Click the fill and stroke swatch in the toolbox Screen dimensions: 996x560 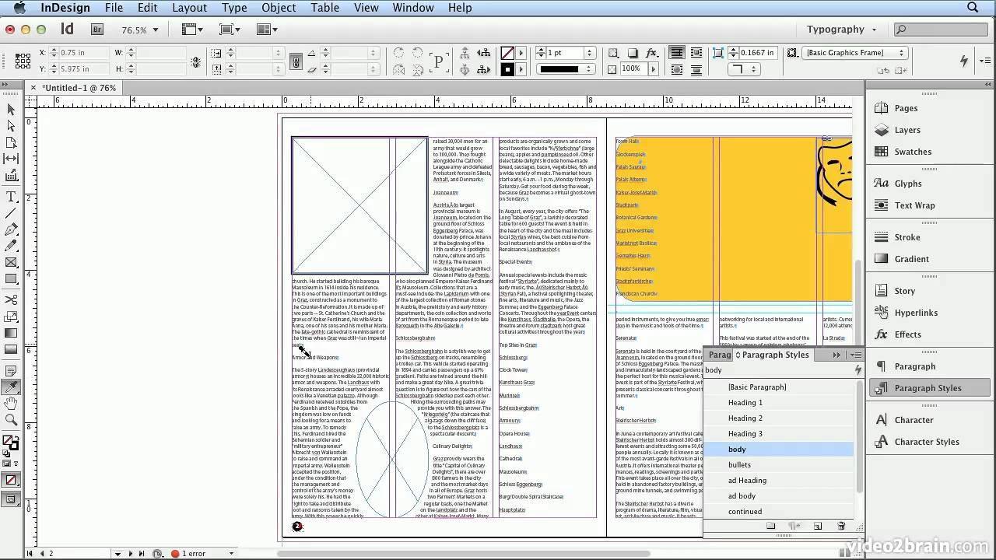[10, 443]
